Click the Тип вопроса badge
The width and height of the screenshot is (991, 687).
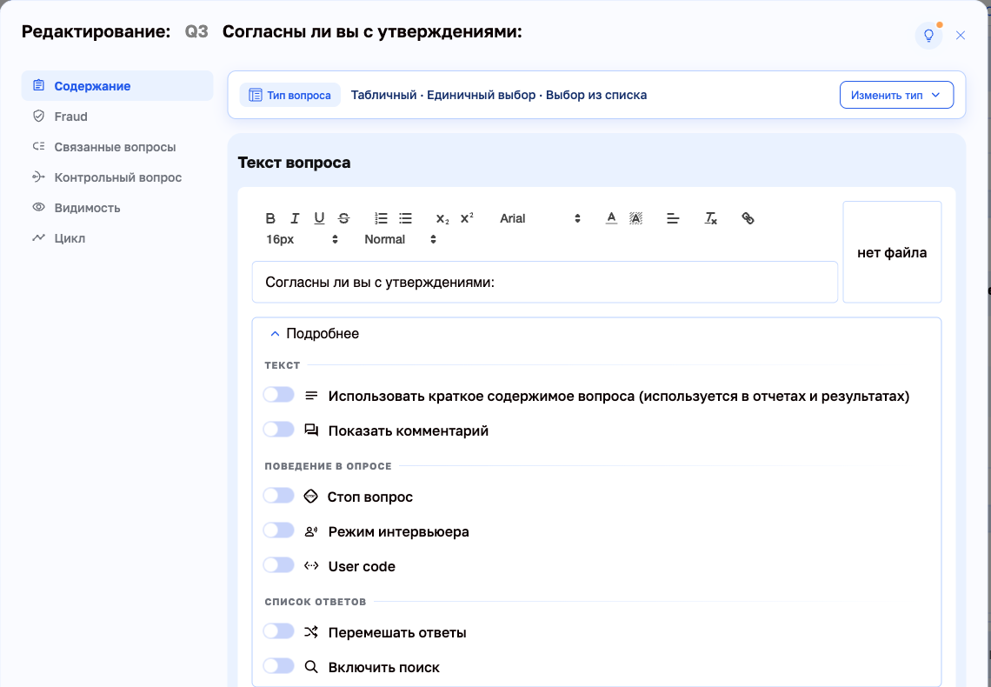pyautogui.click(x=290, y=96)
